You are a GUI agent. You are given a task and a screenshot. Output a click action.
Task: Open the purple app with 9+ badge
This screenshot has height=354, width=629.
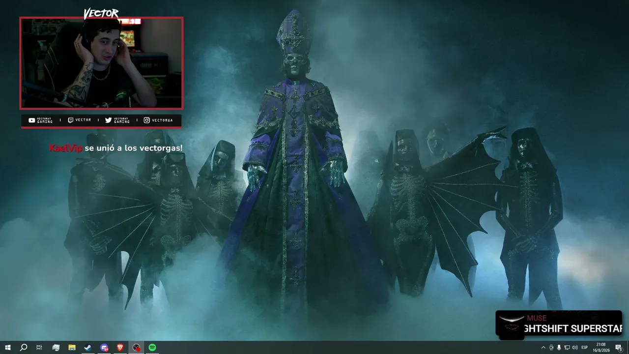coord(104,348)
